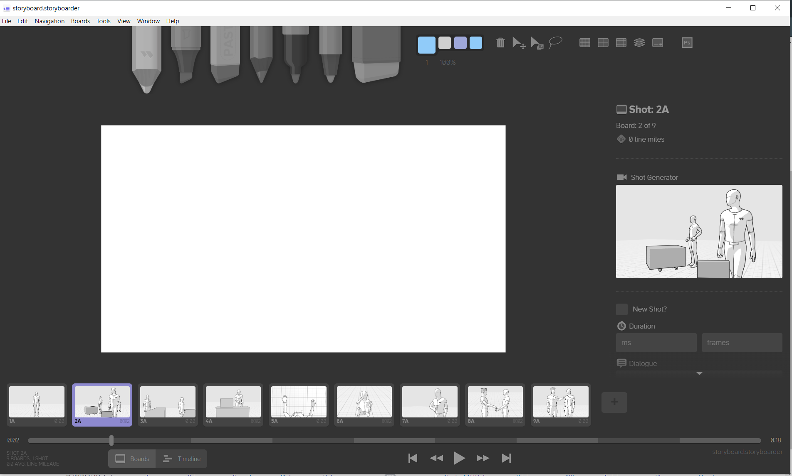
Task: Switch to Boards mode
Action: (132, 459)
